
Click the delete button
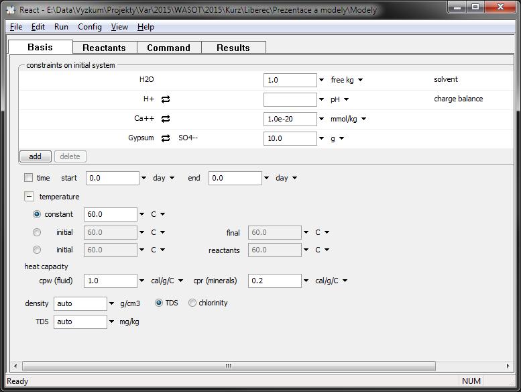(x=70, y=156)
